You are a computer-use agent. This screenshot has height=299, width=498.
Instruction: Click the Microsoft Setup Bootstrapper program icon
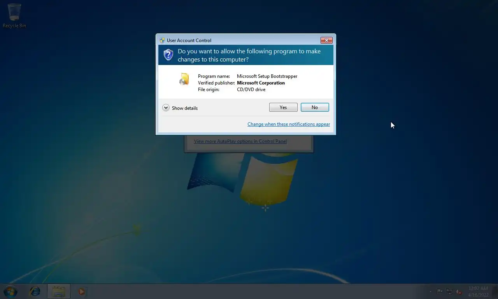click(x=184, y=79)
